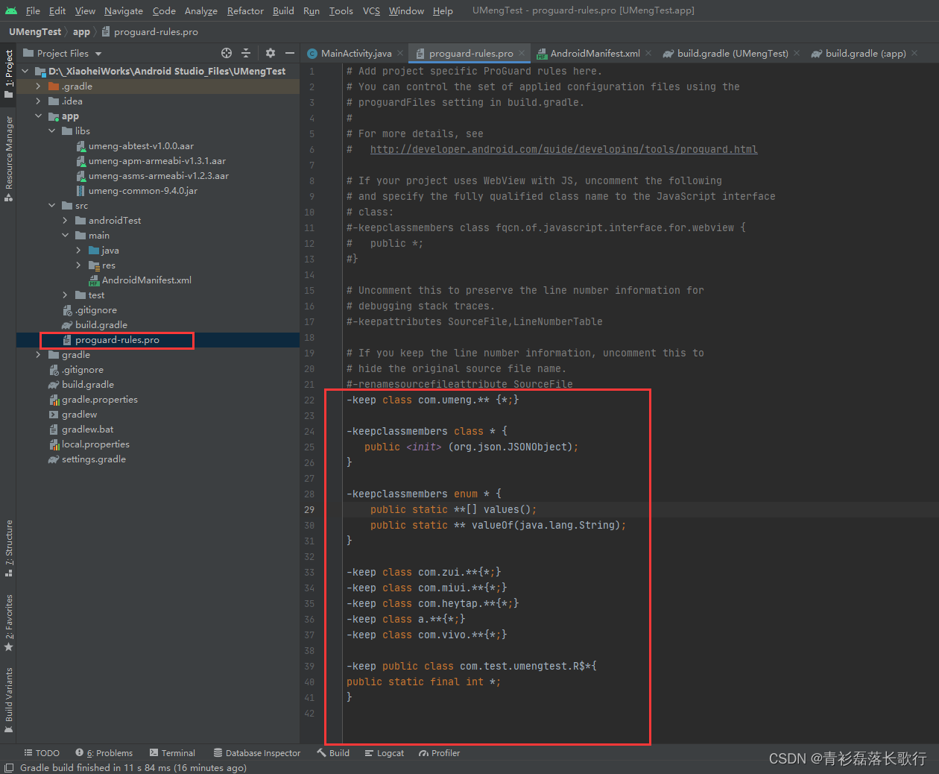Viewport: 939px width, 774px height.
Task: Collapse the app folder
Action: [x=39, y=116]
